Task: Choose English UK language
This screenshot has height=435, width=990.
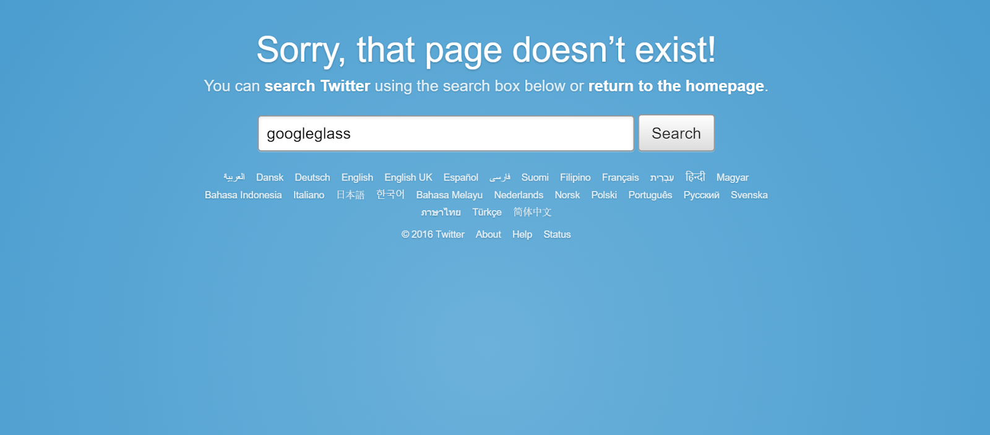Action: point(408,177)
